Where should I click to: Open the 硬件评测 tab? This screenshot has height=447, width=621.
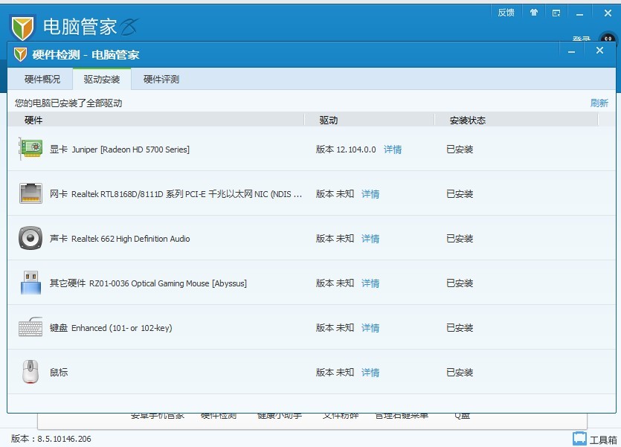click(161, 79)
